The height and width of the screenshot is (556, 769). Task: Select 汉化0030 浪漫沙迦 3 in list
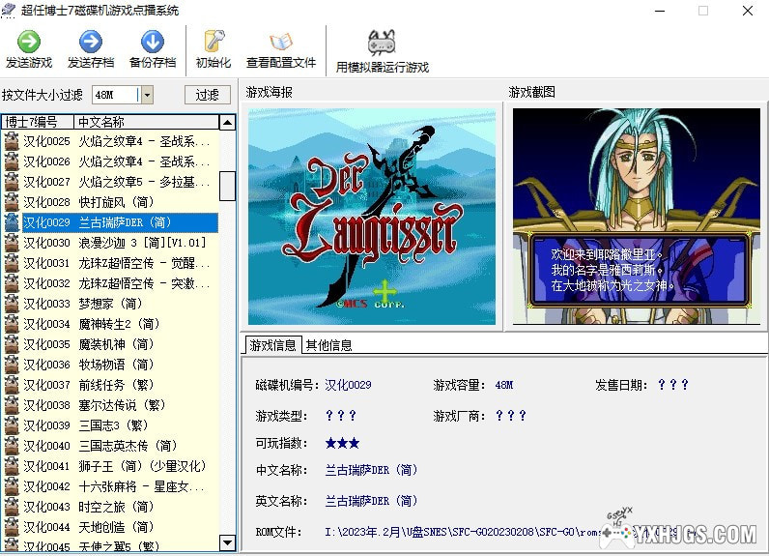(116, 243)
